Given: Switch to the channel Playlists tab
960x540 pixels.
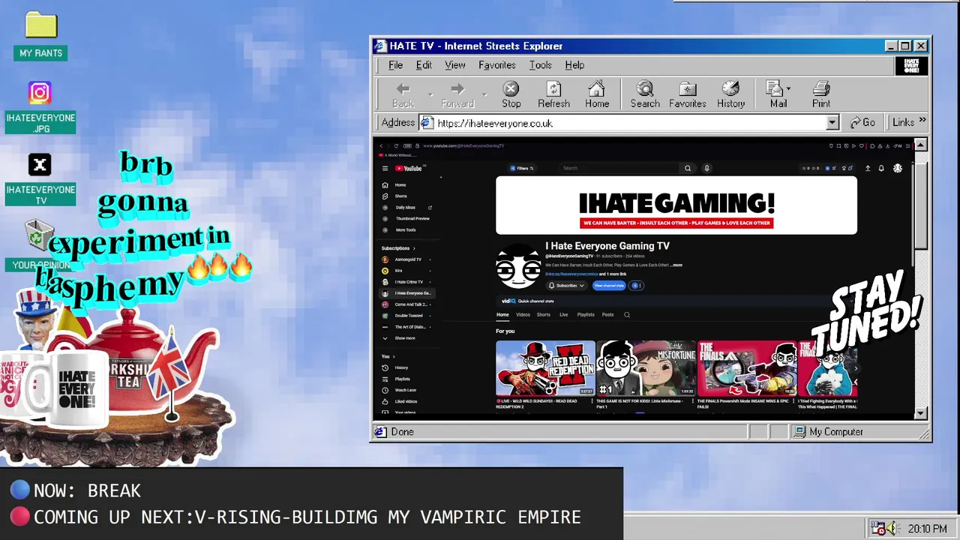Looking at the screenshot, I should coord(585,315).
